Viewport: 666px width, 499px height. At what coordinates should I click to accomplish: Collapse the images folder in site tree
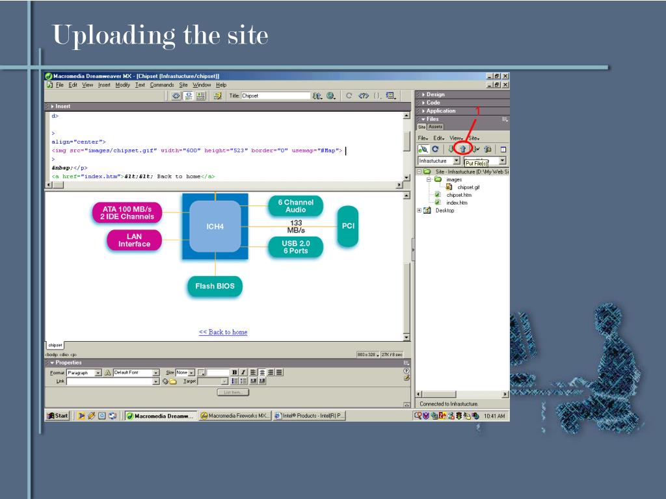click(429, 179)
